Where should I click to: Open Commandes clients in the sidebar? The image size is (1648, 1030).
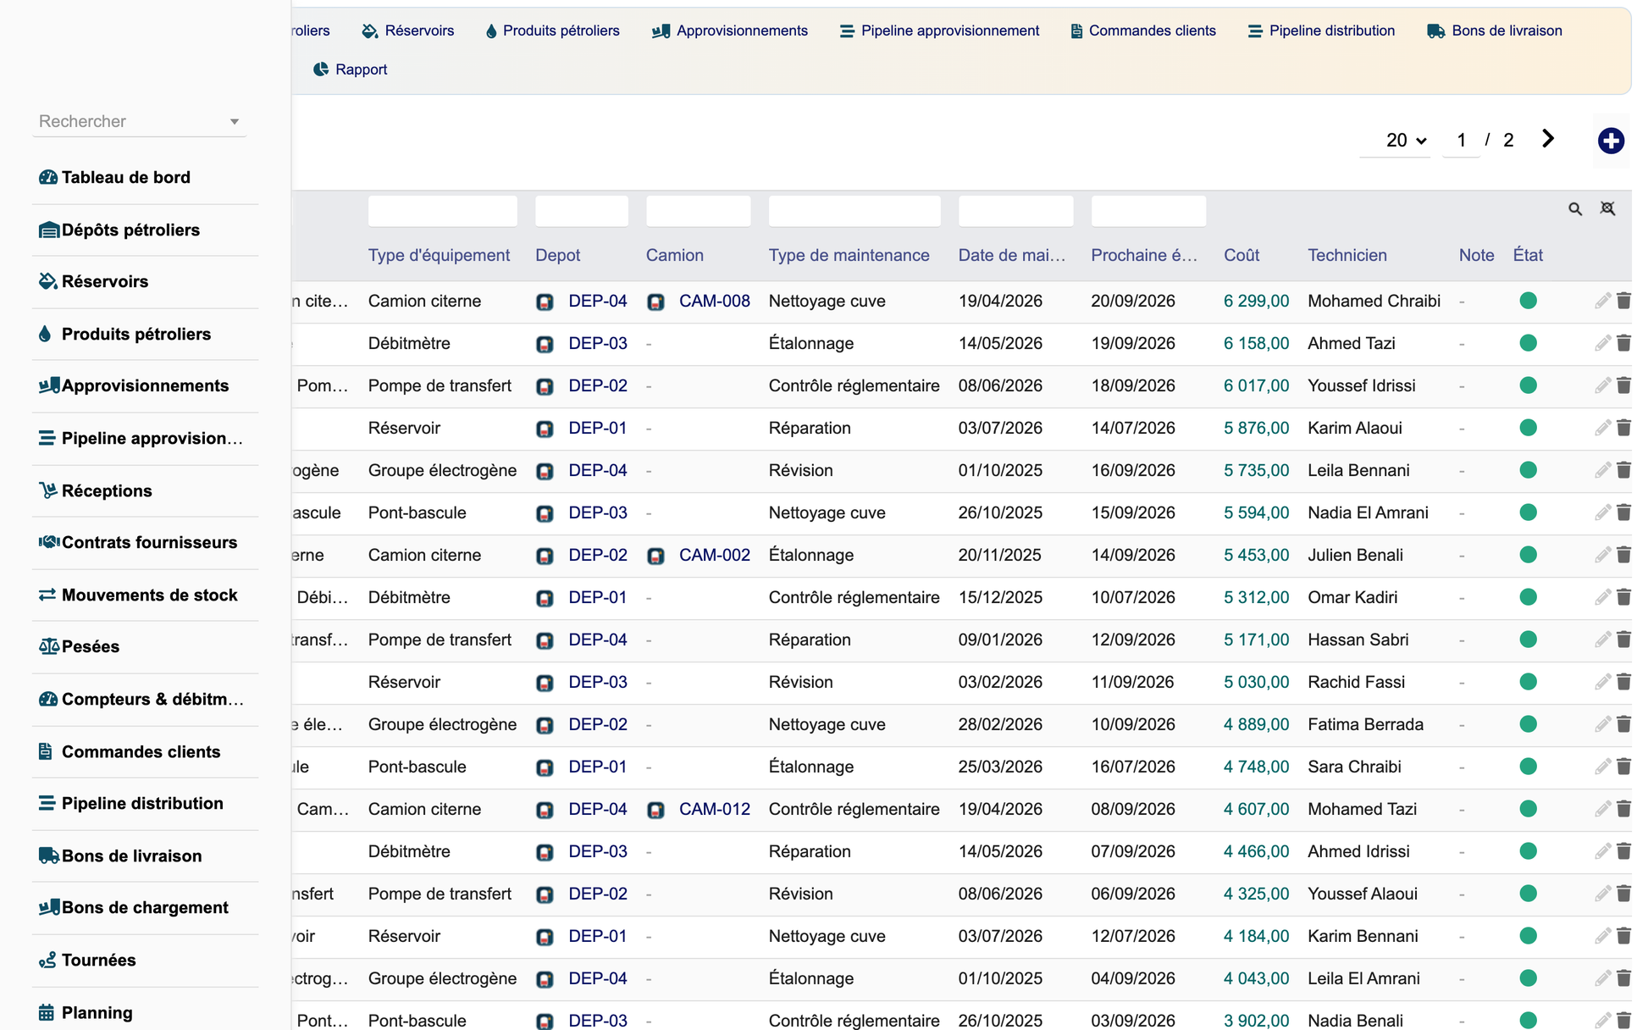(x=141, y=751)
